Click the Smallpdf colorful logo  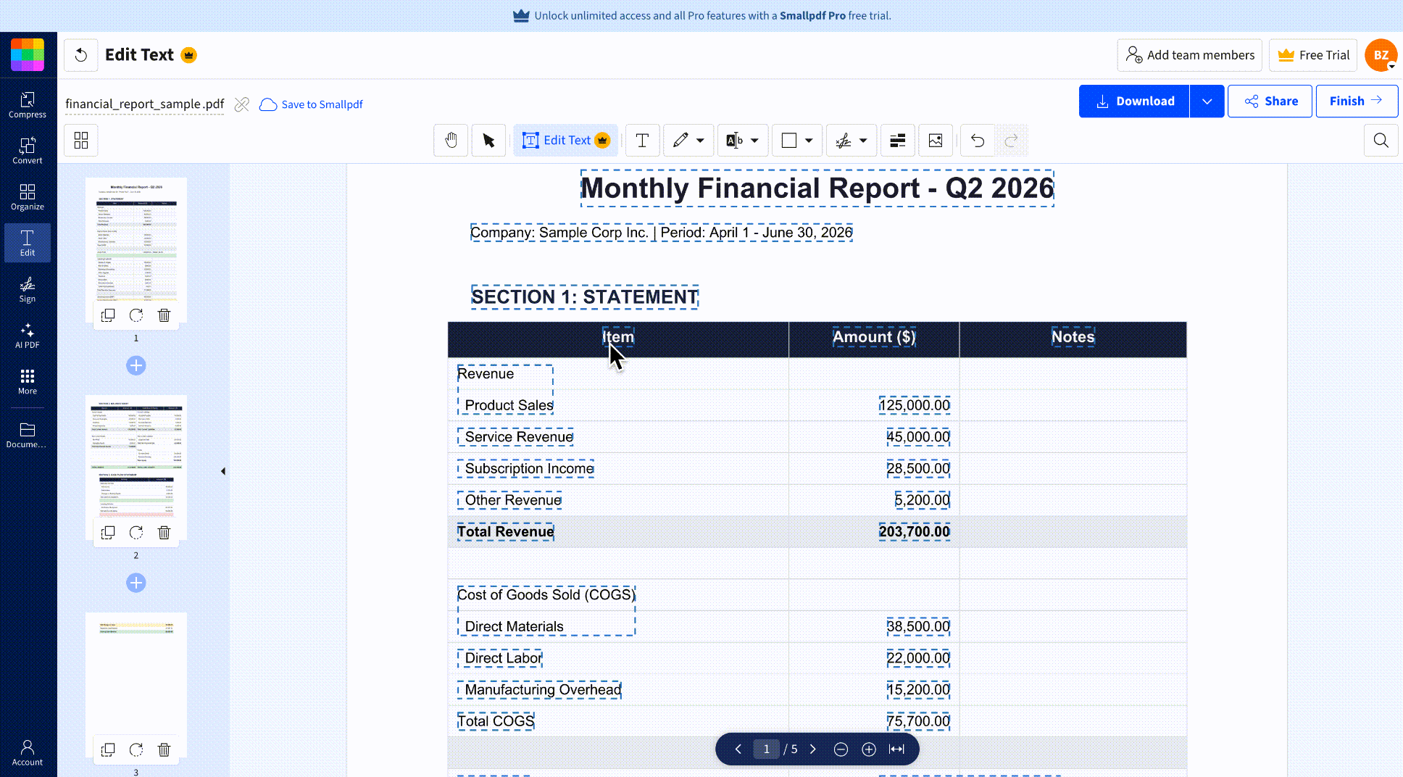(28, 55)
